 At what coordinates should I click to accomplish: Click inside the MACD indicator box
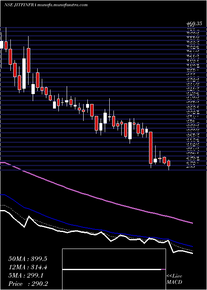tap(114, 269)
